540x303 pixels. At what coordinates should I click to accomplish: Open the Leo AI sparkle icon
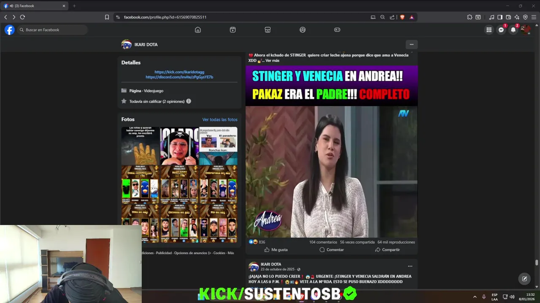517,17
